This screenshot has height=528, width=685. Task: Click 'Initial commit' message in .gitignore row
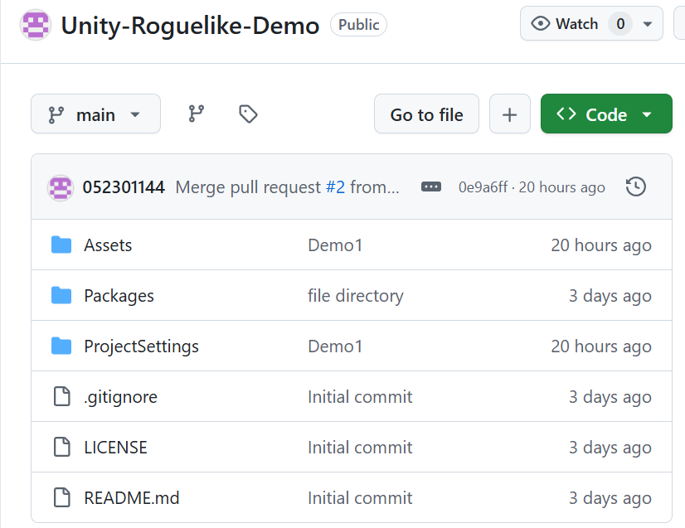pos(360,396)
